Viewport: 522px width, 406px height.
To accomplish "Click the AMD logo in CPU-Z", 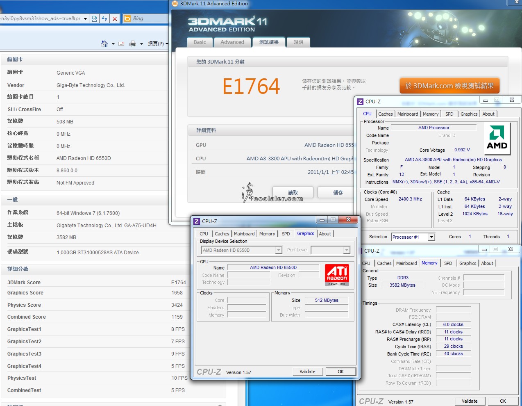I will pos(497,138).
